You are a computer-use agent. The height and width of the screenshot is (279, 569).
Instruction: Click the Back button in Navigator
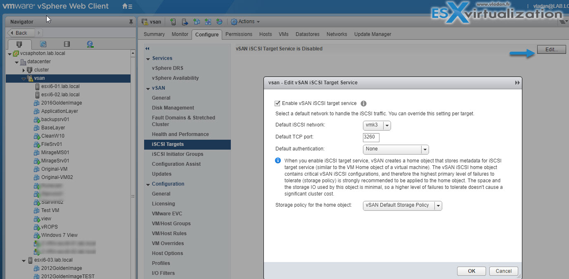[21, 33]
